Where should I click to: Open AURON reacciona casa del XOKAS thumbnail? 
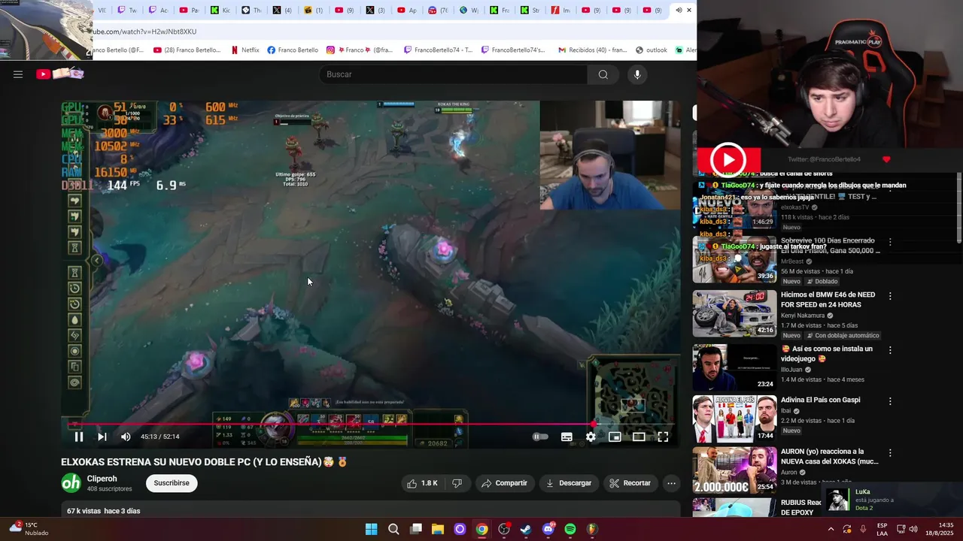pyautogui.click(x=734, y=470)
